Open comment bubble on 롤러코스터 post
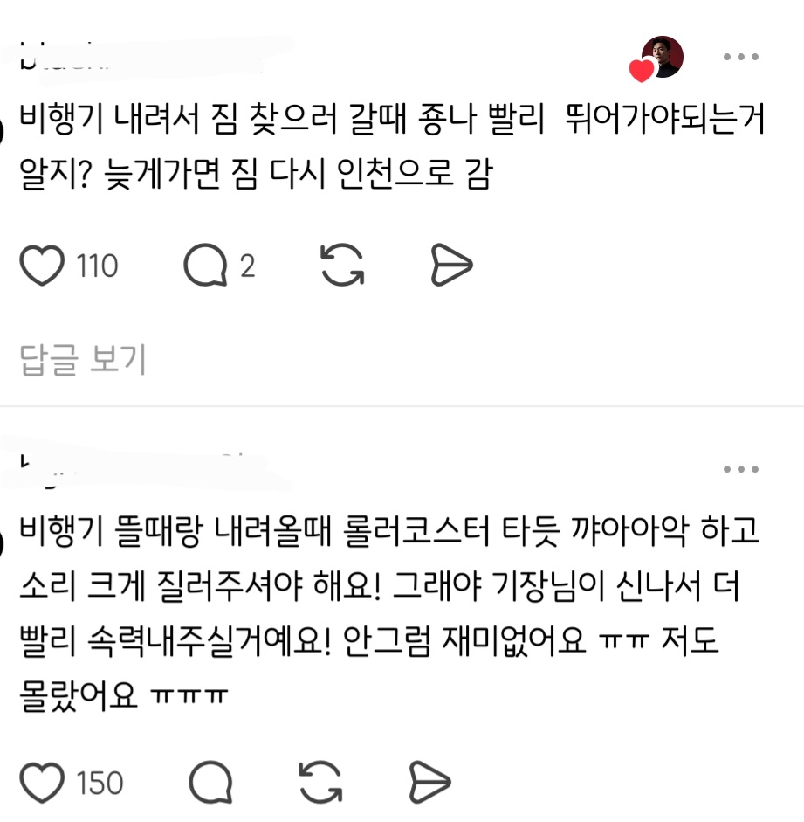Image resolution: width=804 pixels, height=822 pixels. (x=210, y=782)
